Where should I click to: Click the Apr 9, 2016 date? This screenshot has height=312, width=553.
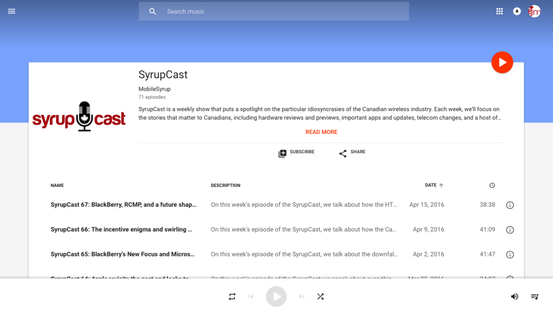click(x=428, y=229)
